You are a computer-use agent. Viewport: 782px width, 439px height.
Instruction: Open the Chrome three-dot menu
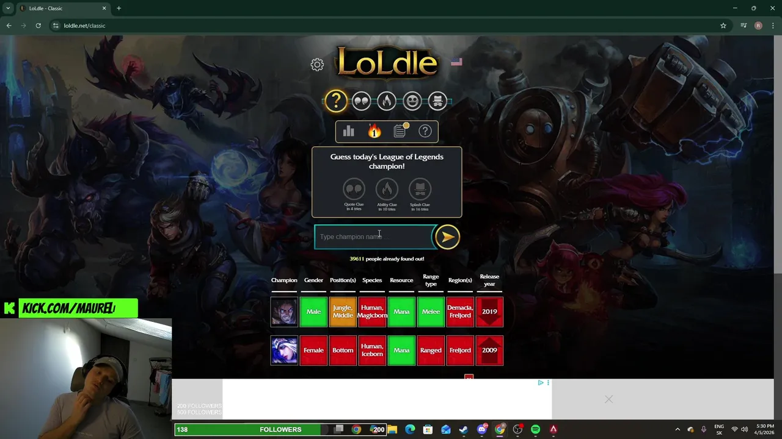click(x=773, y=26)
